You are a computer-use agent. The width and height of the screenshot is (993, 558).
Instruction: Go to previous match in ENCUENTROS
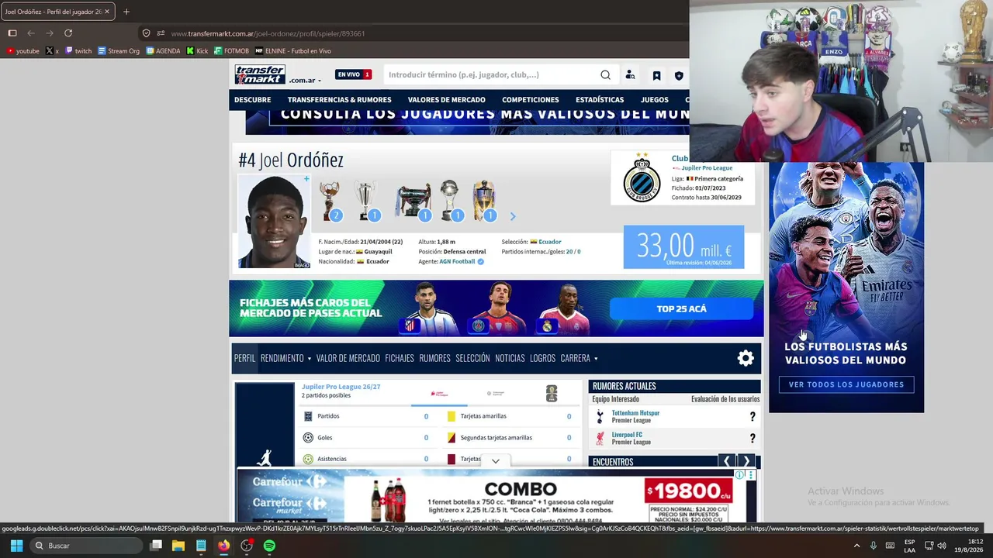[726, 462]
